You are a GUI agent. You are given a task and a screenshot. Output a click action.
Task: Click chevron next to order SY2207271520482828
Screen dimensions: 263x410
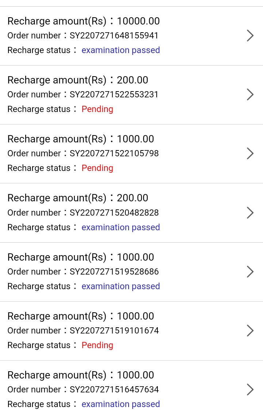point(250,213)
